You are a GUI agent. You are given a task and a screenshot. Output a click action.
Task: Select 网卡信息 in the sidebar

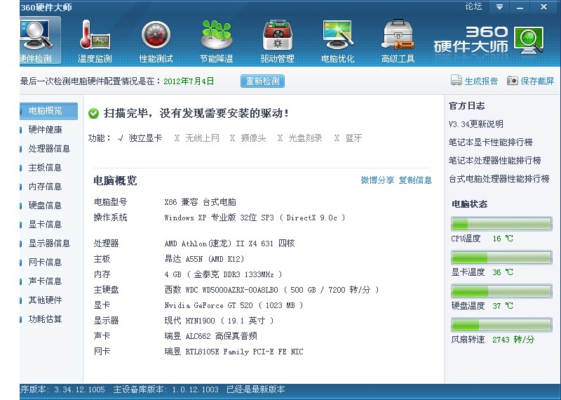(45, 262)
